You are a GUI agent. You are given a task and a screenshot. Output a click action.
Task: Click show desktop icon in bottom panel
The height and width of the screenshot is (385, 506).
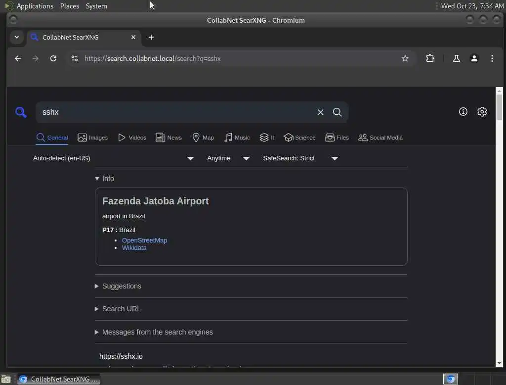(x=6, y=379)
